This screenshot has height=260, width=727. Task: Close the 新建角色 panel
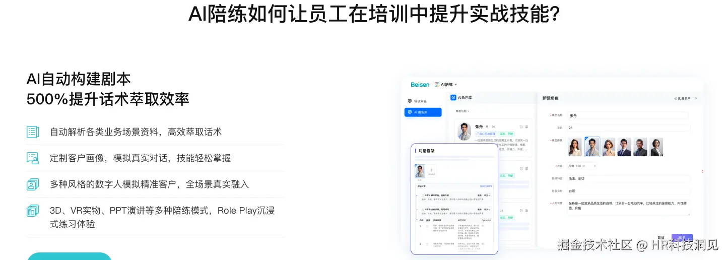coord(696,98)
